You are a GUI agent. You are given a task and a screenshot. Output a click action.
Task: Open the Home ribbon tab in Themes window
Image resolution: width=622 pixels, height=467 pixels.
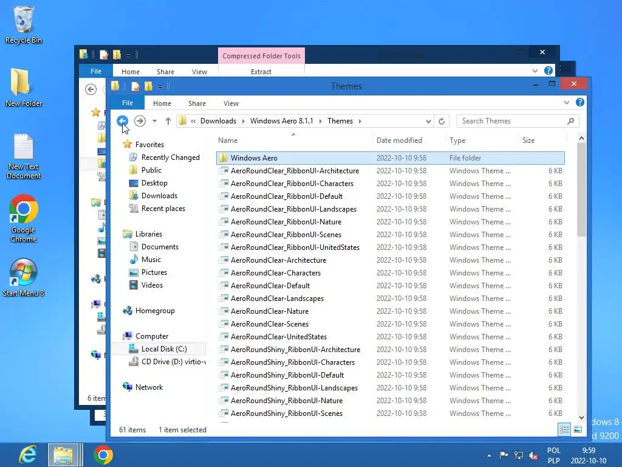pyautogui.click(x=162, y=103)
